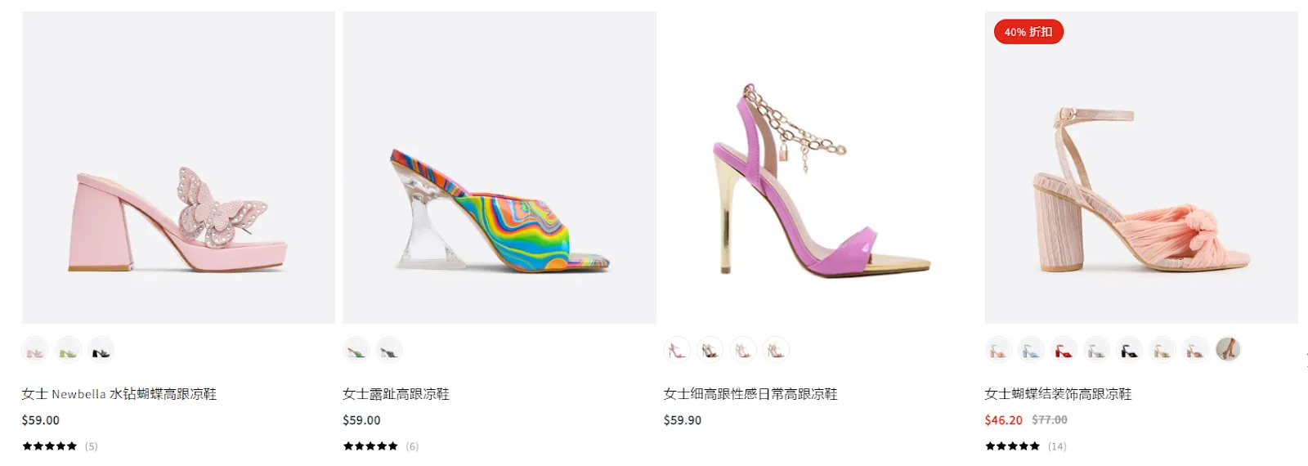Choose black variant of stiletto chain sandal
This screenshot has width=1308, height=466.
pyautogui.click(x=710, y=350)
